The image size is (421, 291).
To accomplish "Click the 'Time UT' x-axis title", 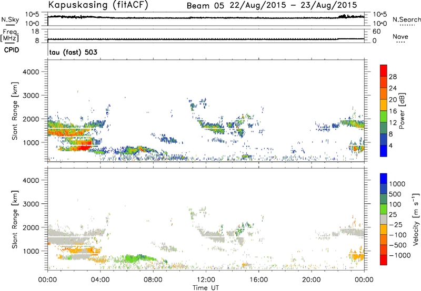I will point(206,288).
